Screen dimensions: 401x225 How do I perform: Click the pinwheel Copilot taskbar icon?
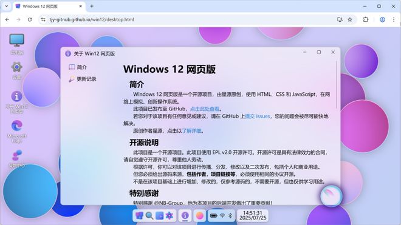click(x=170, y=216)
